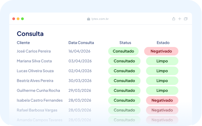
Task: Select client Lucas Oliveira Souza
Action: (x=35, y=71)
